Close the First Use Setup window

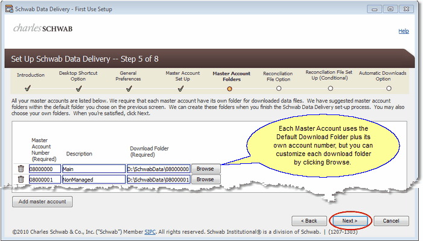(x=406, y=9)
